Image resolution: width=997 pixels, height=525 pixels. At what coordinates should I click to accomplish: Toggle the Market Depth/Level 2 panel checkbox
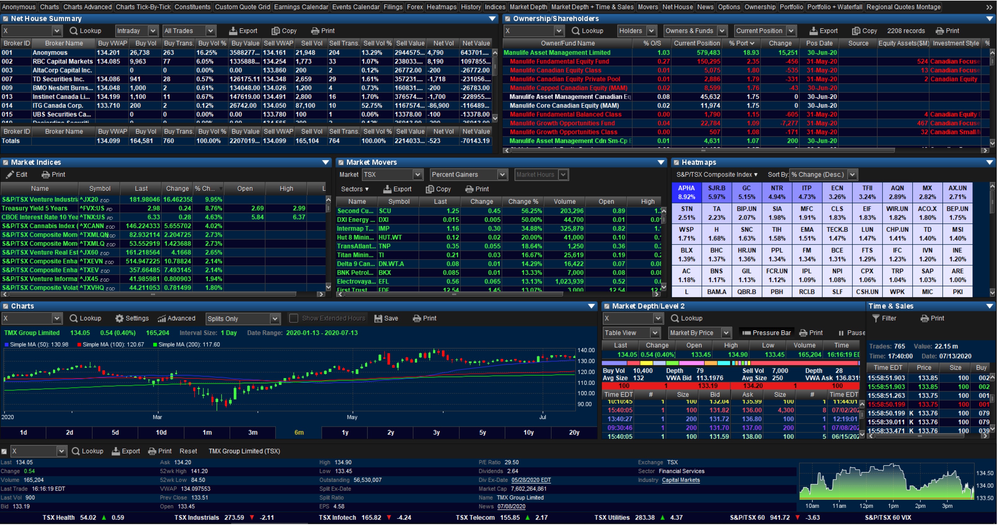(x=606, y=306)
